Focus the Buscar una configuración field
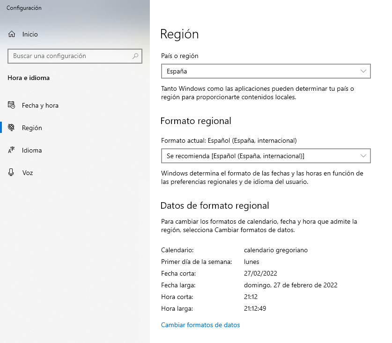The height and width of the screenshot is (343, 392). (x=70, y=56)
